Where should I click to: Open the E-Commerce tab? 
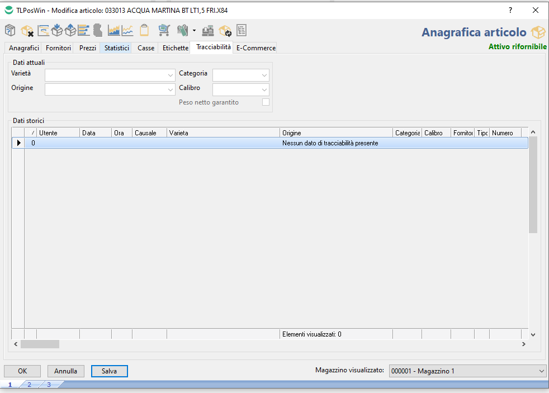(x=255, y=48)
